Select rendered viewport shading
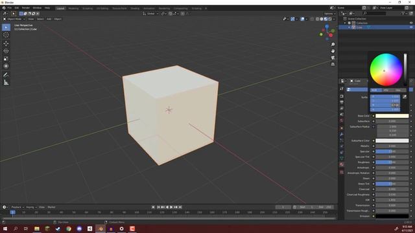 coord(330,19)
